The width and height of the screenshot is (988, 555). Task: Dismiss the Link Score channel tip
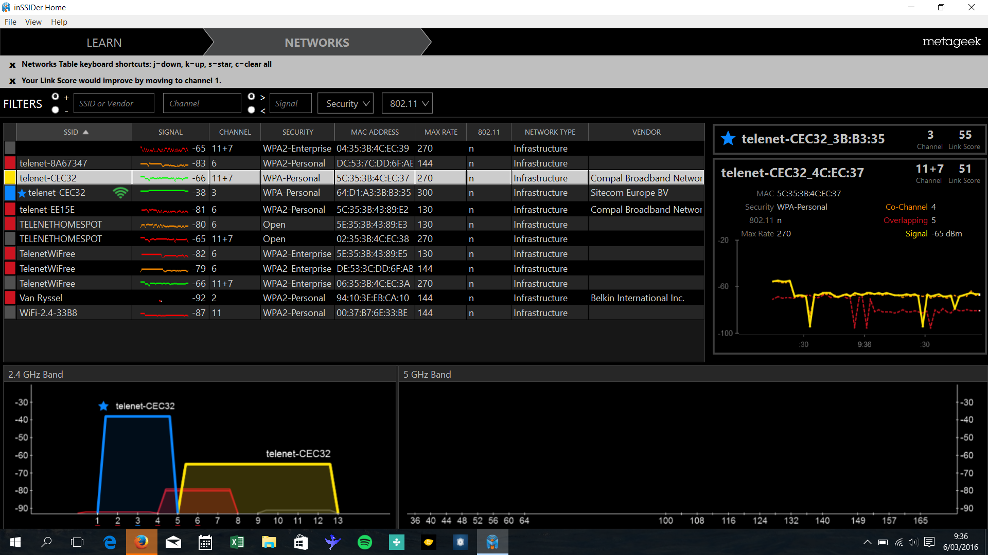point(12,81)
